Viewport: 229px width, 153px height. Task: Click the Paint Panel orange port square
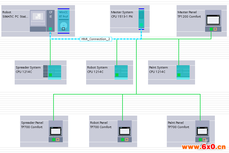tap(204, 140)
